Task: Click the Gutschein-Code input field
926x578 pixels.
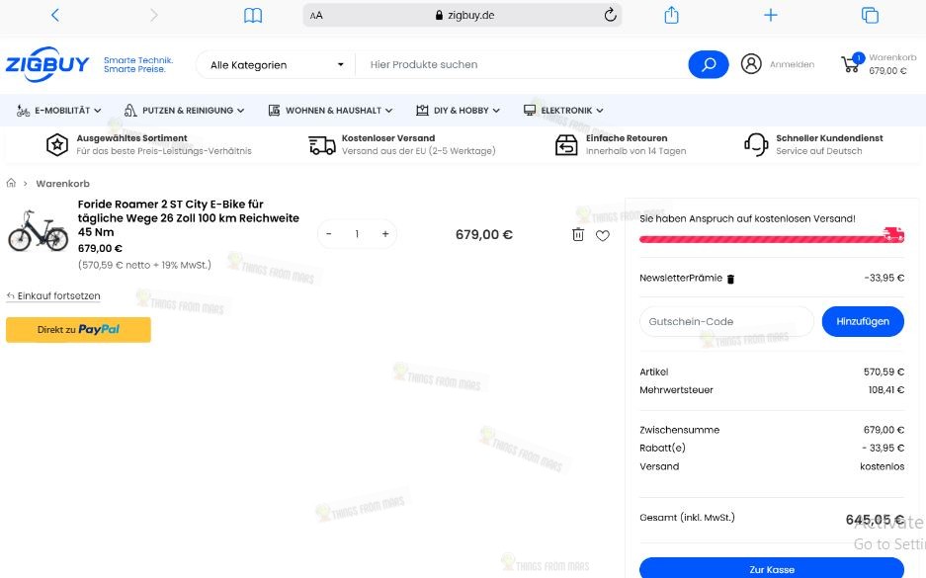Action: pos(726,322)
